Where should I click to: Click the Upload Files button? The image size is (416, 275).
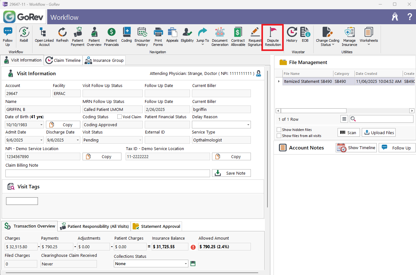[379, 133]
